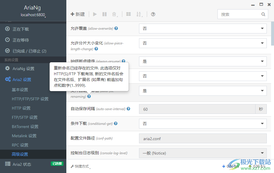This screenshot has width=274, height=173.
Task: Click the AriaNg 设置 gear icon
Action: 7,68
